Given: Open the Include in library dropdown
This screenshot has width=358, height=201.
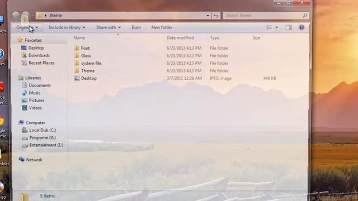Looking at the screenshot, I should [67, 27].
